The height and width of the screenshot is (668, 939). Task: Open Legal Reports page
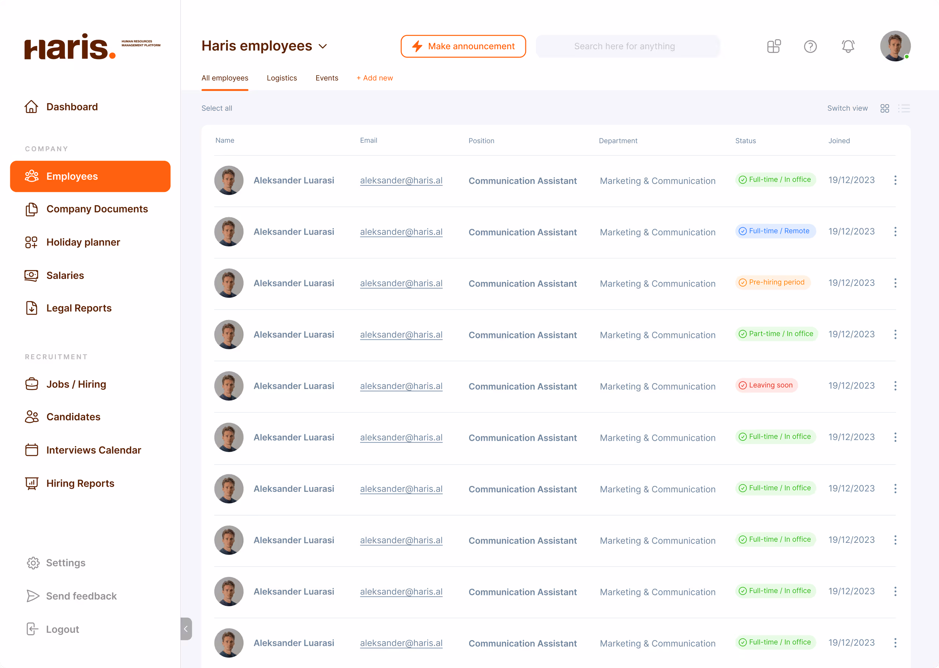79,308
